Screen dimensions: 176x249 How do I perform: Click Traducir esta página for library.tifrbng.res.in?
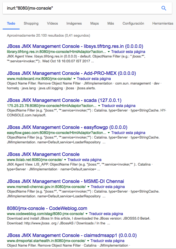coord(128,52)
